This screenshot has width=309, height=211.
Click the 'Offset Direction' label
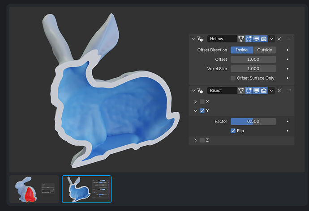point(212,50)
